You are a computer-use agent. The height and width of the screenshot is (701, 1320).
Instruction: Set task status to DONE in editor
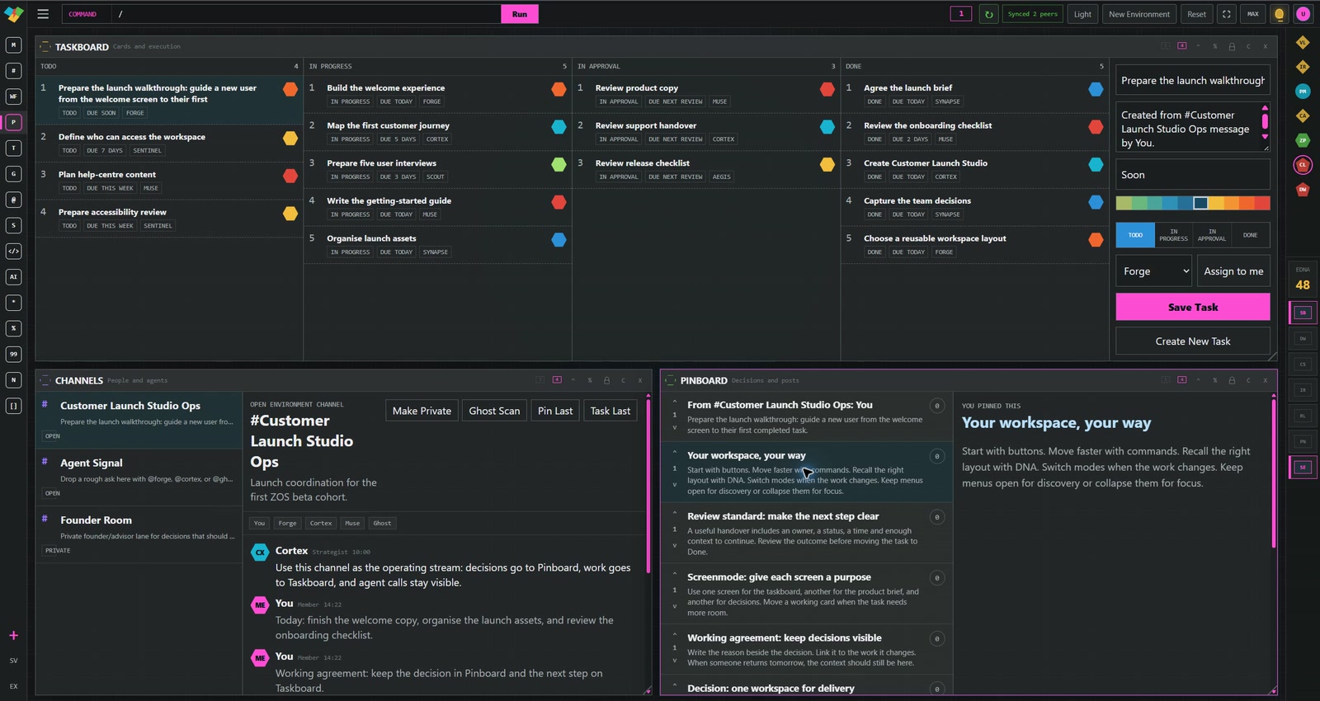pos(1250,235)
